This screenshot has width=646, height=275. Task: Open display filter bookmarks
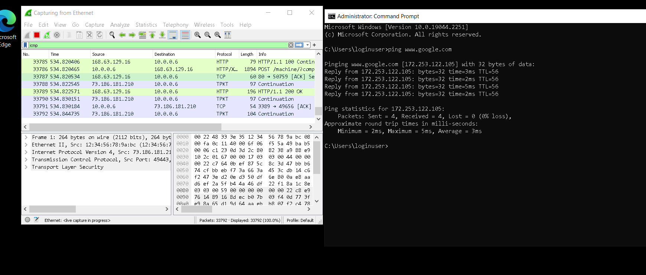[25, 45]
